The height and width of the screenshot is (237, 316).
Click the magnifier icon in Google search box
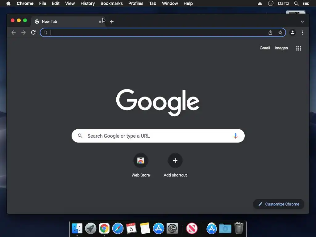[80, 136]
